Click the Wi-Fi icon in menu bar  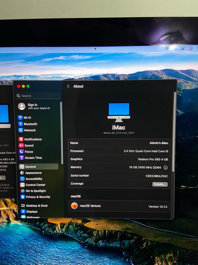point(167,48)
